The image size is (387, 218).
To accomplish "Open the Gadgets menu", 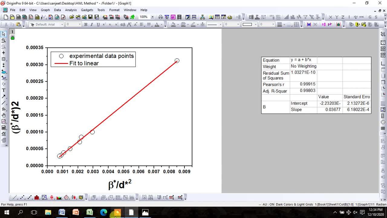I will click(x=87, y=10).
